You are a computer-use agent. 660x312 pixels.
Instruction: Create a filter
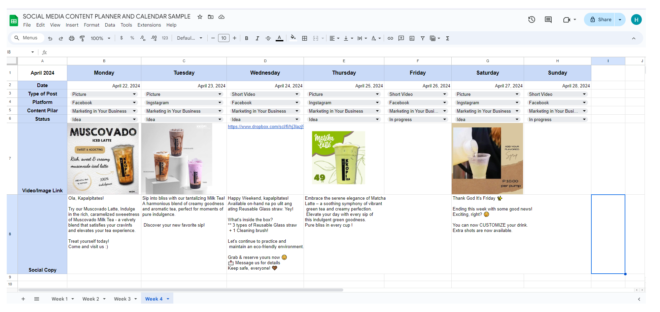(x=423, y=38)
